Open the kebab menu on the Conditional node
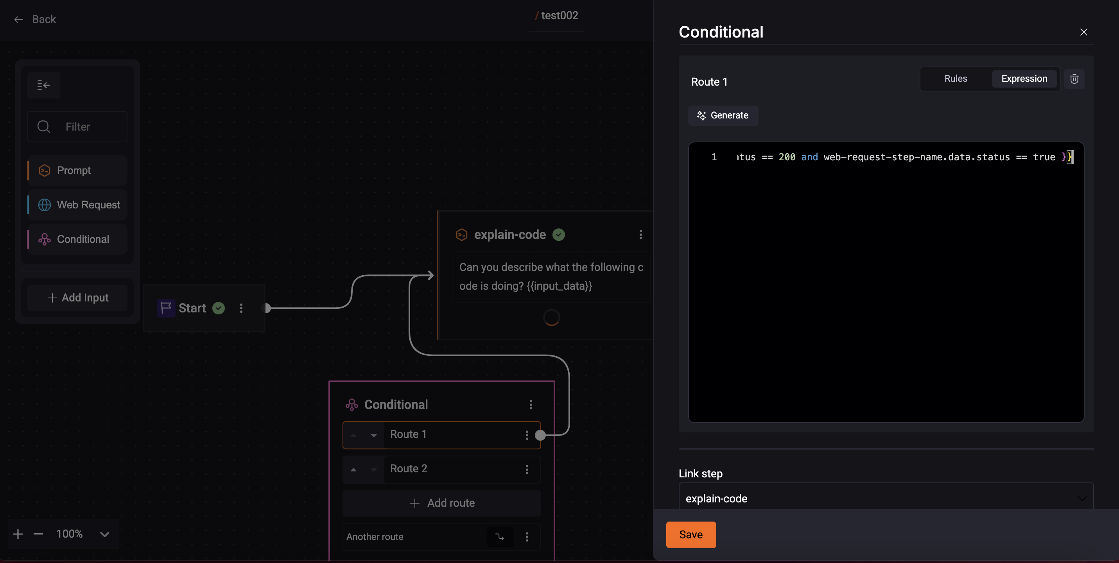Screen dimensions: 1119x563 coord(531,405)
